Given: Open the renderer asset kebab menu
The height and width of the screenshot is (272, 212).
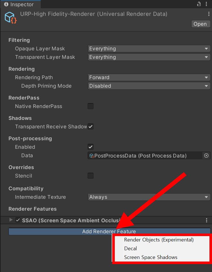Looking at the screenshot, I should [x=209, y=14].
